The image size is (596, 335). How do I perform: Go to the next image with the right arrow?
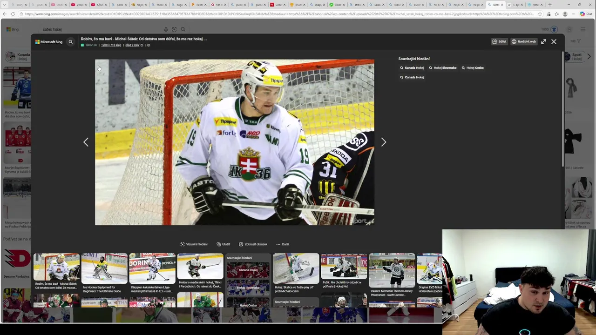click(383, 142)
